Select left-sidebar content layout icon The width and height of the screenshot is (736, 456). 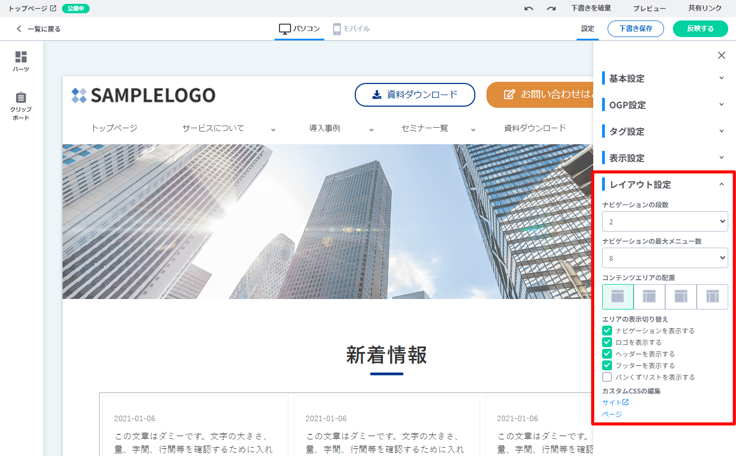coord(649,297)
